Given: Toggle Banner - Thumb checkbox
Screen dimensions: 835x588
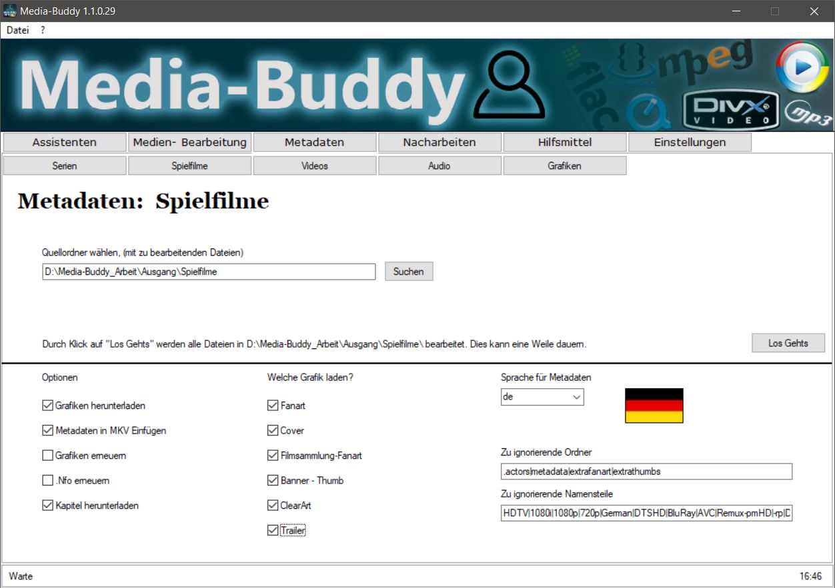Looking at the screenshot, I should pyautogui.click(x=273, y=480).
